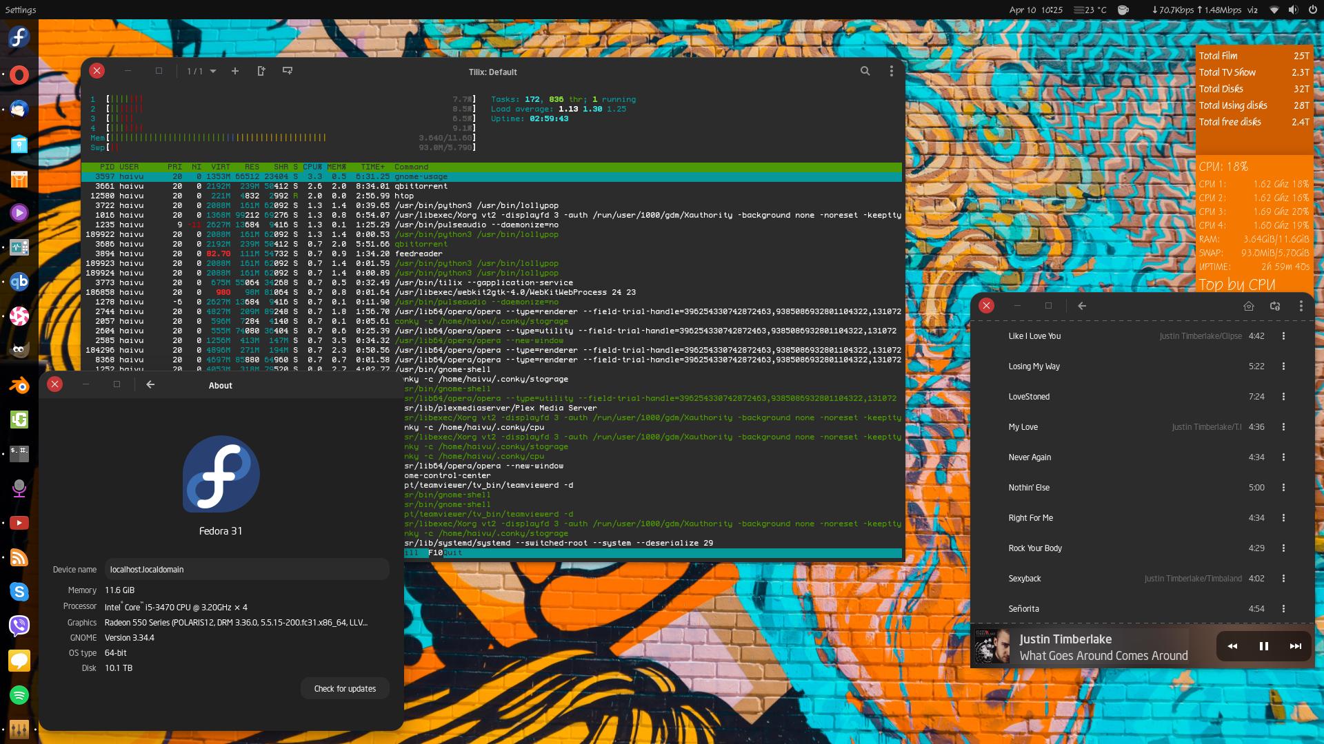Click the Tilix add-terminal-down icon
1324x744 pixels.
click(288, 71)
